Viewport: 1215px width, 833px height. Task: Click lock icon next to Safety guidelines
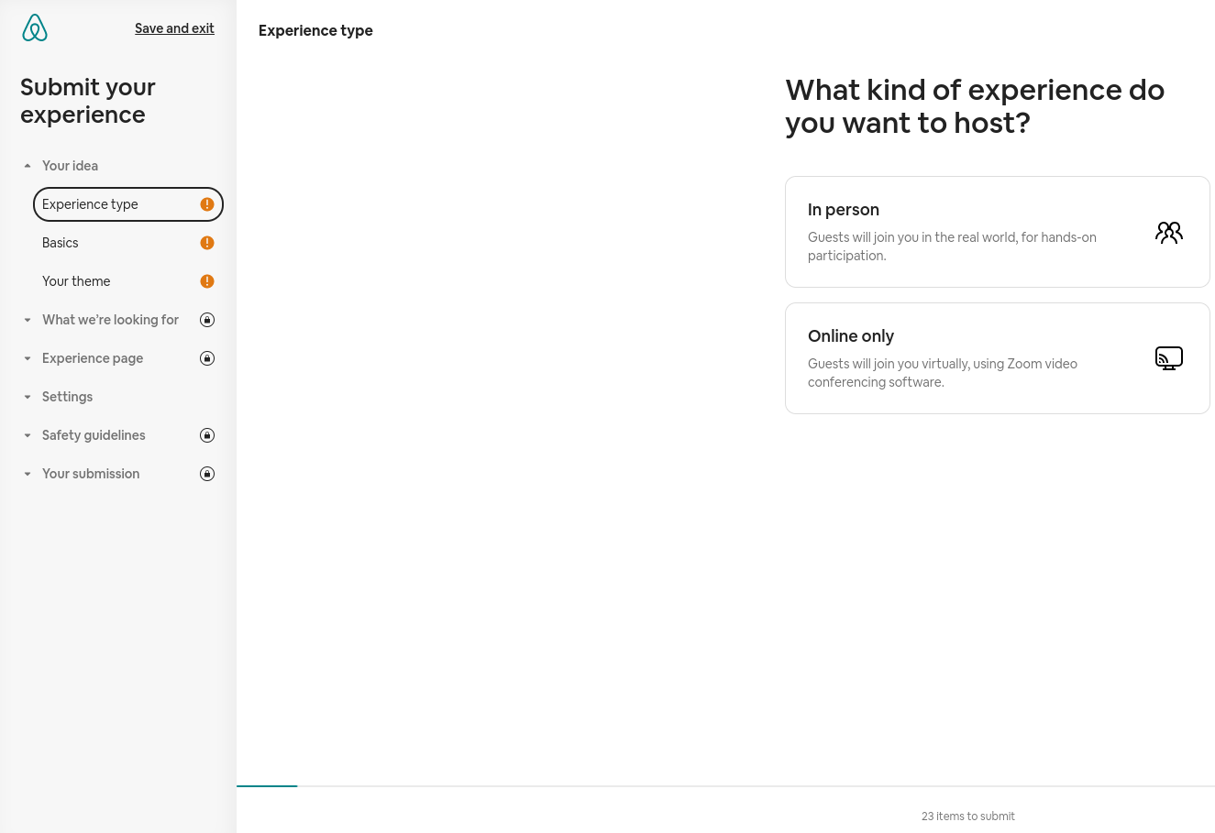[x=207, y=435]
